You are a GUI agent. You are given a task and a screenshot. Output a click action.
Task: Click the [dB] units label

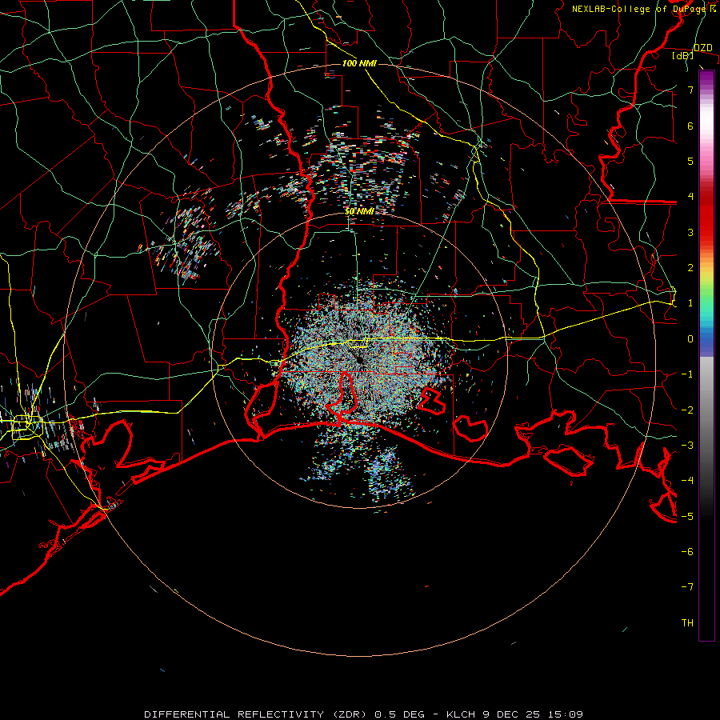tap(683, 55)
